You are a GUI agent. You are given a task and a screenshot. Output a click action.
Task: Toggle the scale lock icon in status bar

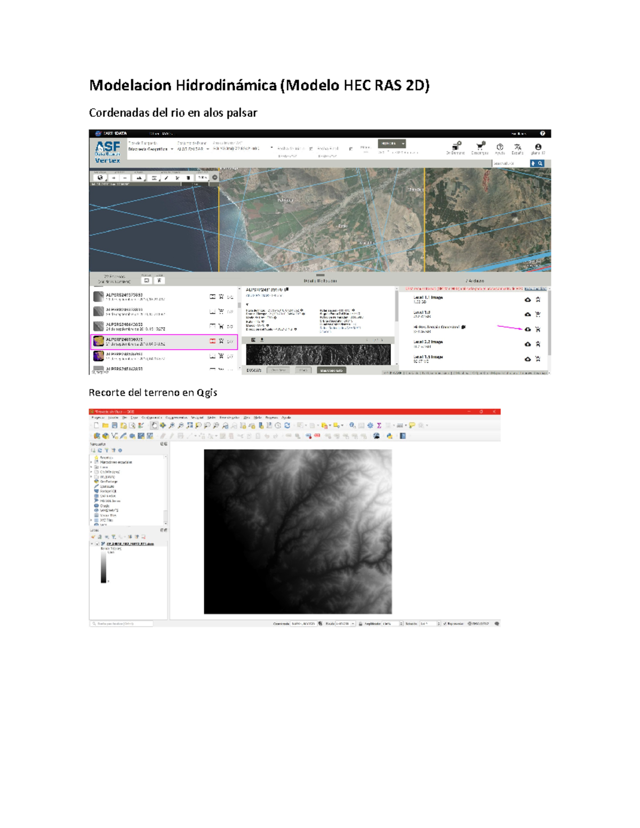tap(361, 623)
